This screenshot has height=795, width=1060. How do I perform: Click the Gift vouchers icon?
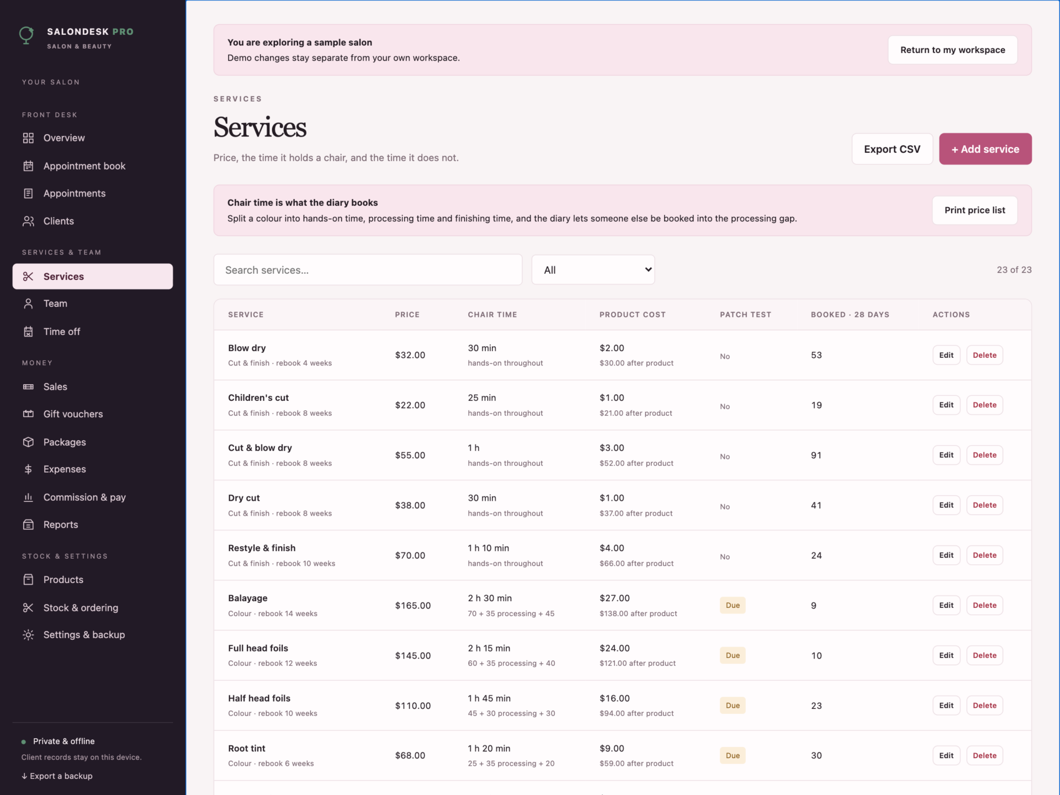[x=28, y=414]
